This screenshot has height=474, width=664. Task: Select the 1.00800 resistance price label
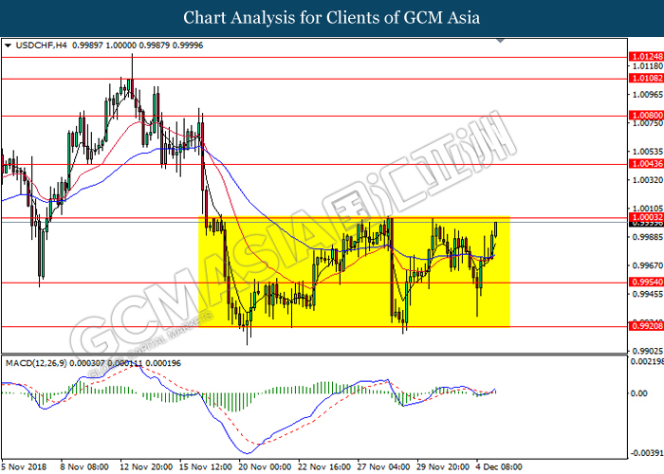(x=647, y=116)
